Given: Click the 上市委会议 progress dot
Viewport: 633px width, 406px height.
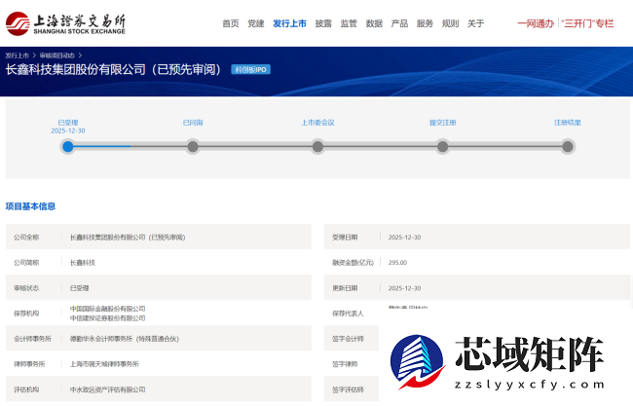Looking at the screenshot, I should [317, 146].
